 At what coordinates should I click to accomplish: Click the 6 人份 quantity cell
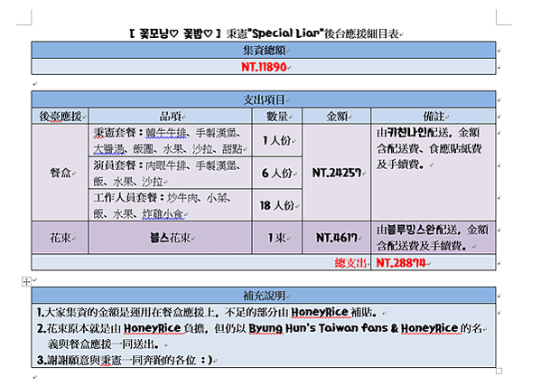coord(277,173)
